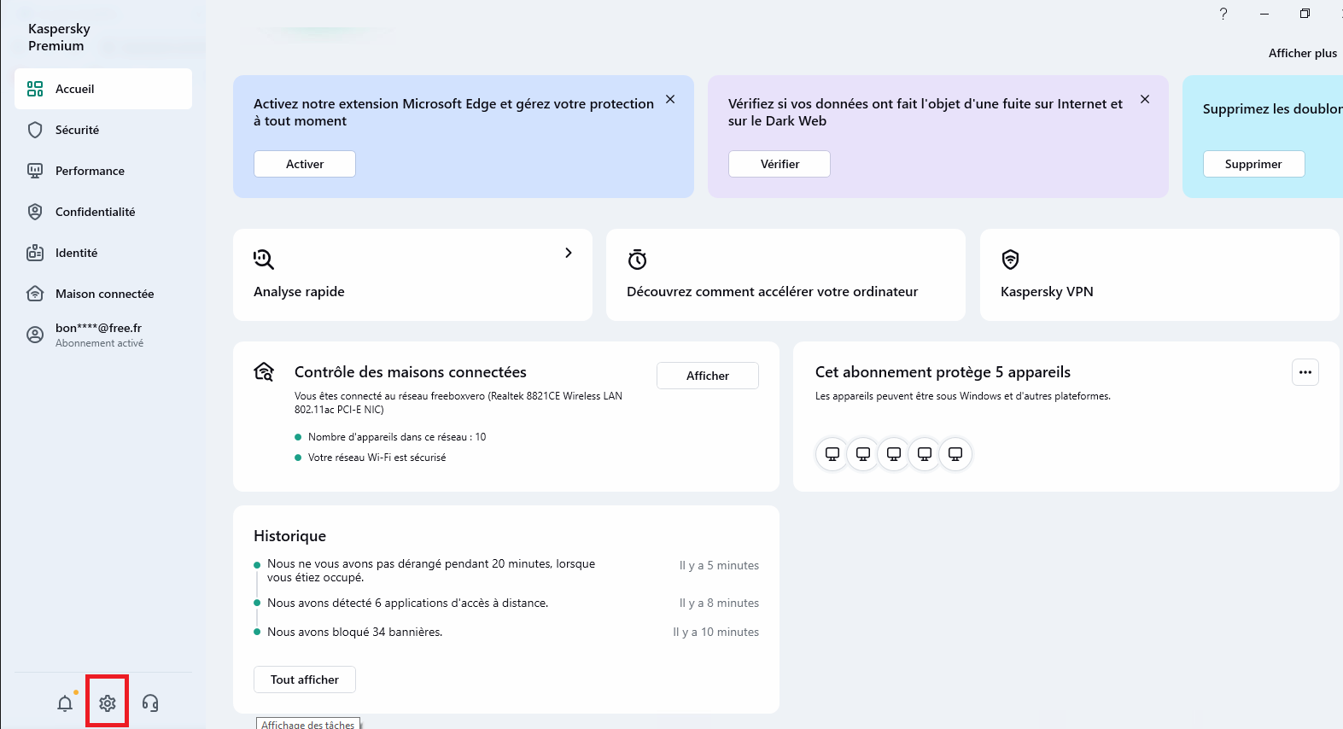Dismiss the Microsoft Edge extension banner
Image resolution: width=1343 pixels, height=729 pixels.
click(670, 100)
